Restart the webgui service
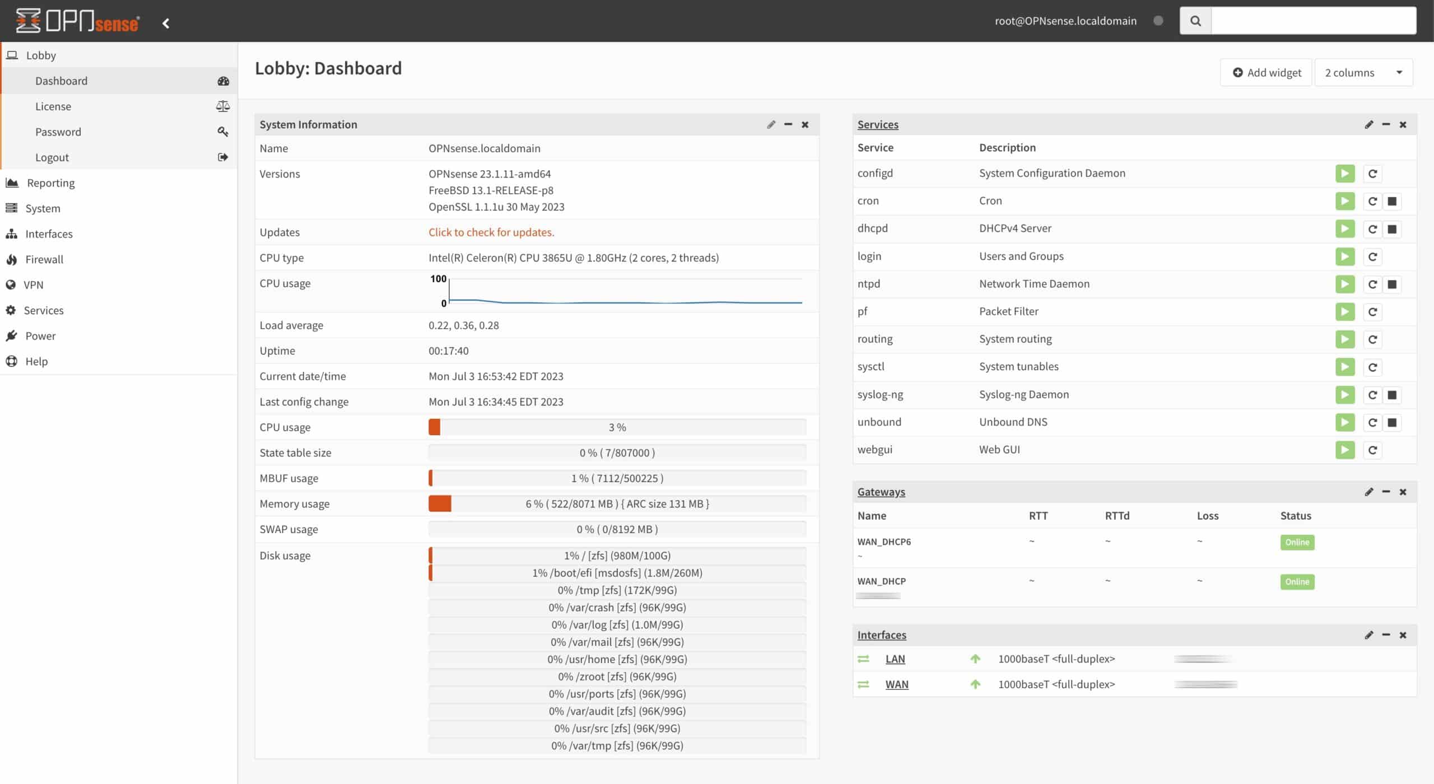1434x784 pixels. coord(1372,450)
